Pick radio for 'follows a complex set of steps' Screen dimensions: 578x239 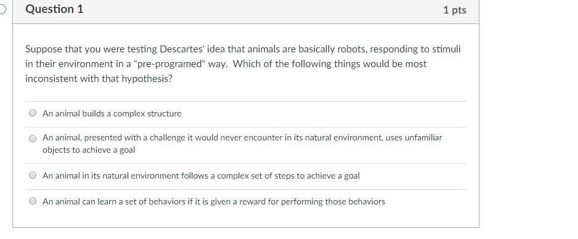pos(33,176)
